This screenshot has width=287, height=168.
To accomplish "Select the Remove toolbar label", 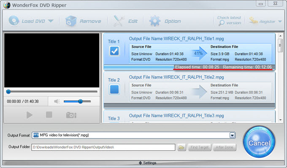I will coord(90,21).
